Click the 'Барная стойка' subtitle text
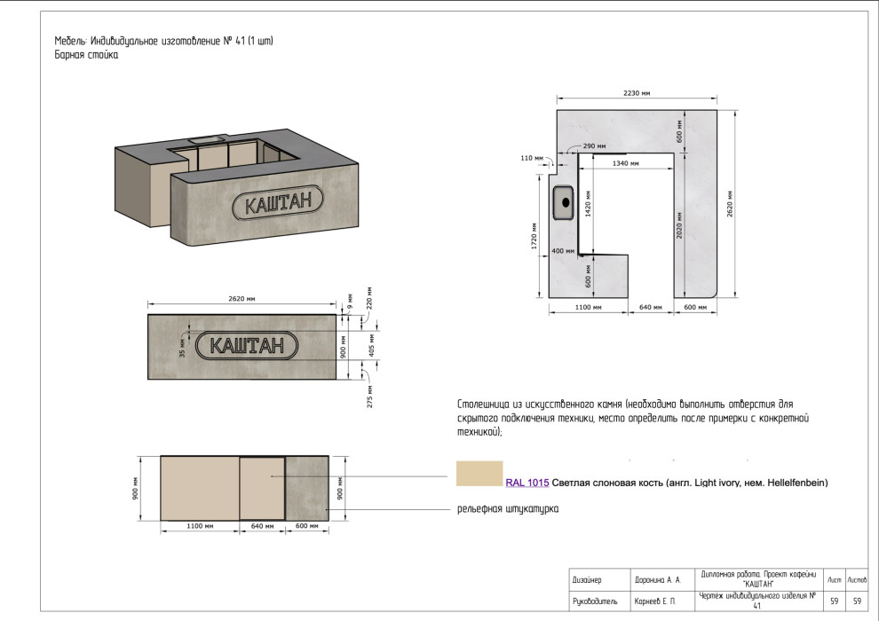 86,55
